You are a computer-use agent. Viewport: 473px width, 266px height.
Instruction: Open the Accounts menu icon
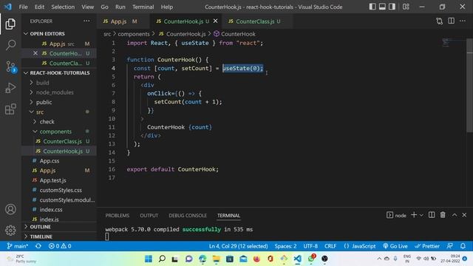click(x=10, y=209)
